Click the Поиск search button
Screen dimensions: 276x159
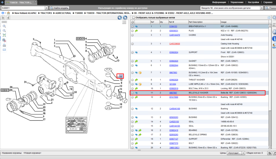pos(270,8)
